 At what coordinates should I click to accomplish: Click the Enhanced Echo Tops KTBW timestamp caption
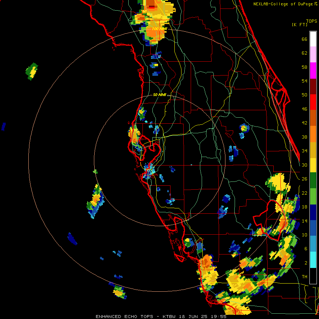click(161, 317)
